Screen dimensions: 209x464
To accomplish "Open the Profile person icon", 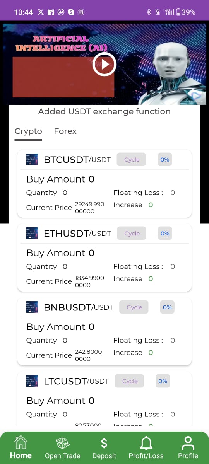I will pos(188,443).
